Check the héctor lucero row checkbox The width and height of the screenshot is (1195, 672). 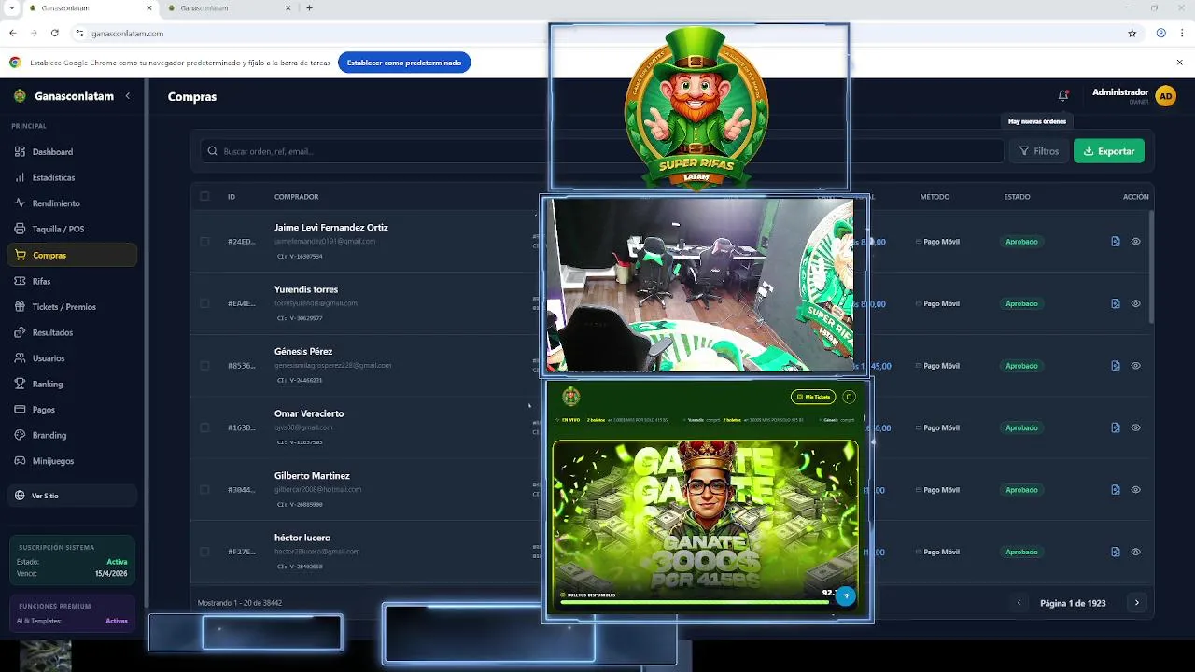[x=204, y=552]
